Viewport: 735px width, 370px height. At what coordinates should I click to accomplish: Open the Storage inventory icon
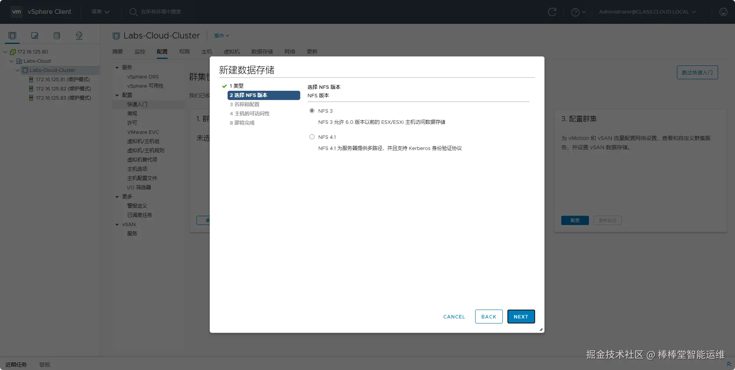(x=57, y=36)
